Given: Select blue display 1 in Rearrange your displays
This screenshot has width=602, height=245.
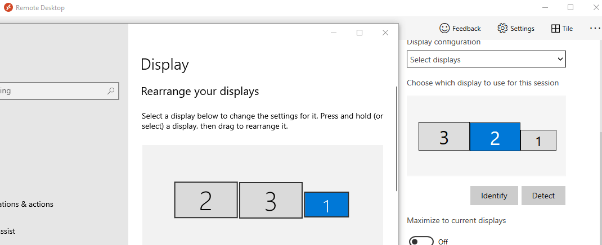Looking at the screenshot, I should (326, 205).
